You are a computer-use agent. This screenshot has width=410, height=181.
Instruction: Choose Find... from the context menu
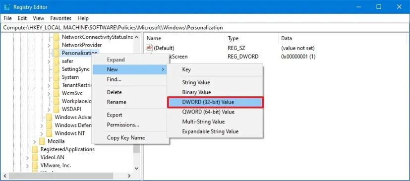coord(130,79)
